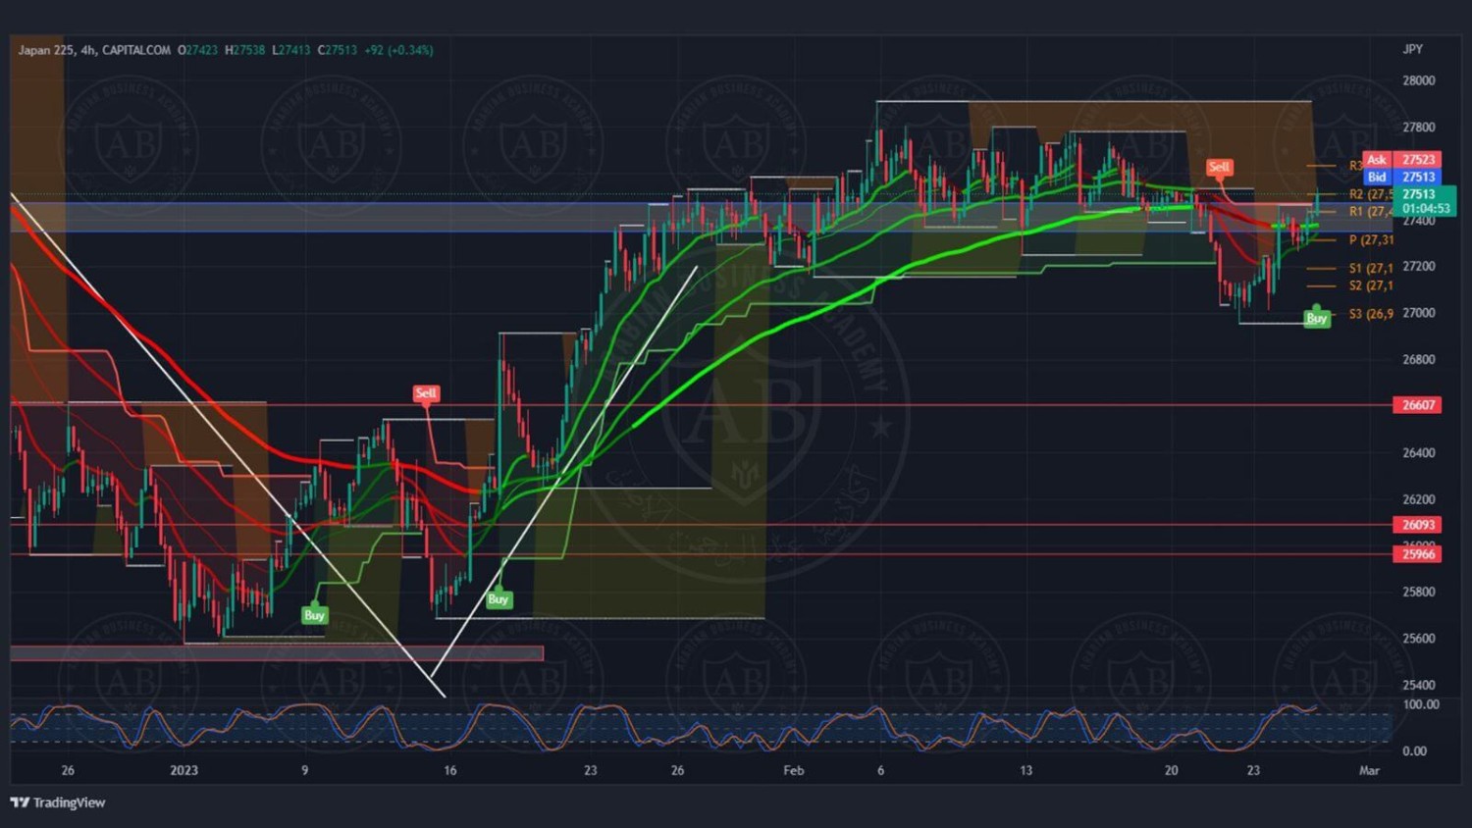
Task: Click the 0.00 oscillator scale label
Action: pyautogui.click(x=1414, y=751)
